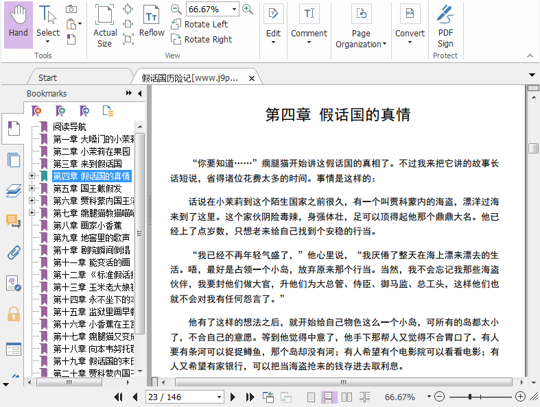The height and width of the screenshot is (407, 540).
Task: Expand the 第五章 国王戴假发 bookmark
Action: (32, 188)
